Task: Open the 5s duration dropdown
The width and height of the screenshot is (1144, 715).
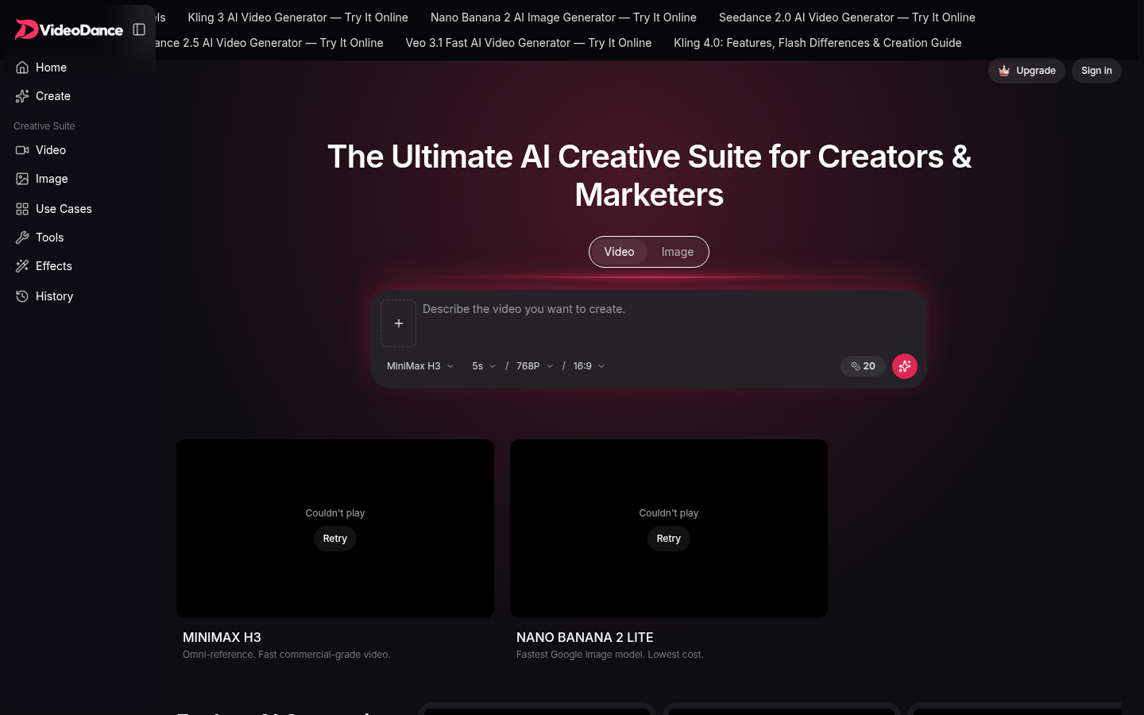Action: [x=484, y=366]
